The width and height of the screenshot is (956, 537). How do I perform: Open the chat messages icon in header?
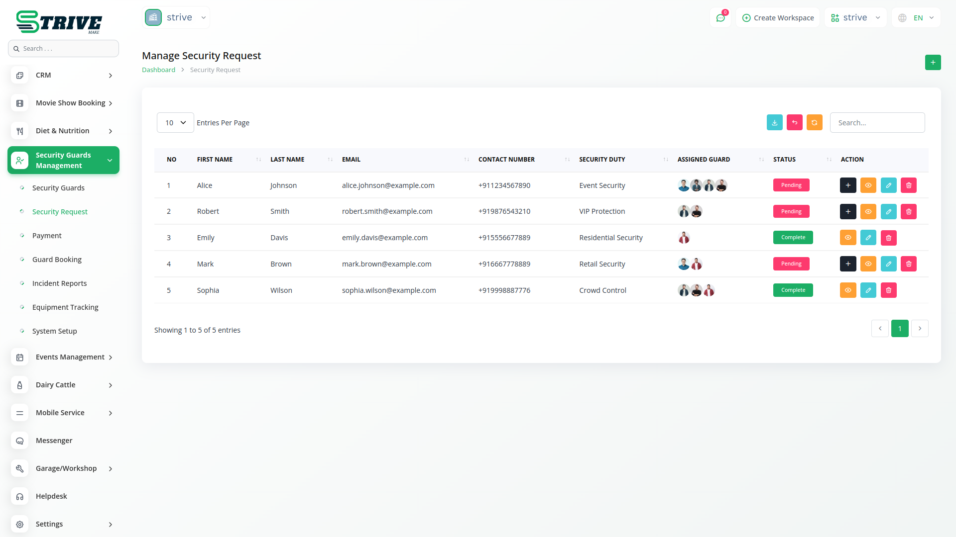[x=720, y=18]
